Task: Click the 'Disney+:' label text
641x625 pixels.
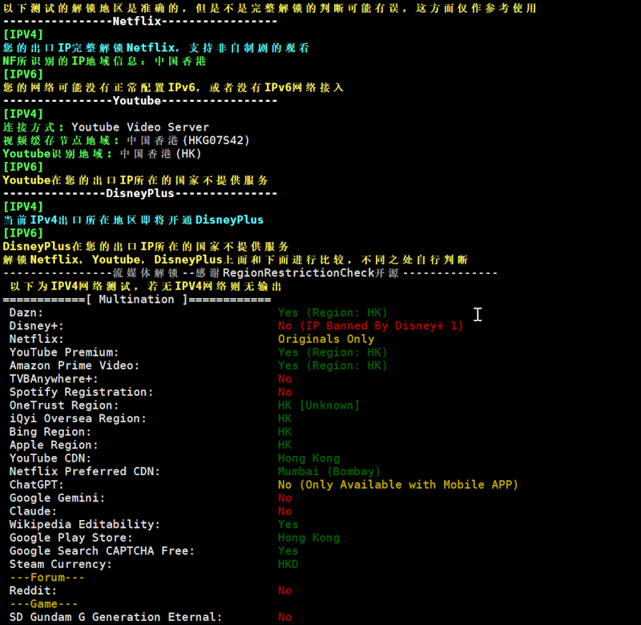Action: pos(36,326)
